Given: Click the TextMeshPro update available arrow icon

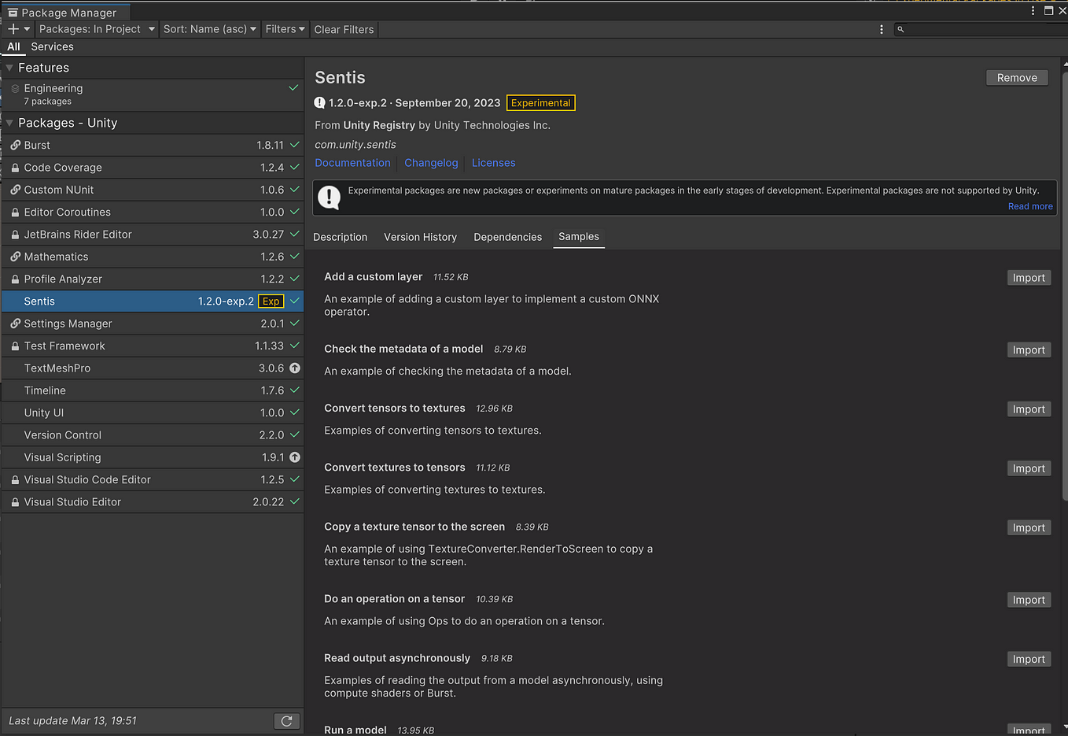Looking at the screenshot, I should tap(295, 368).
